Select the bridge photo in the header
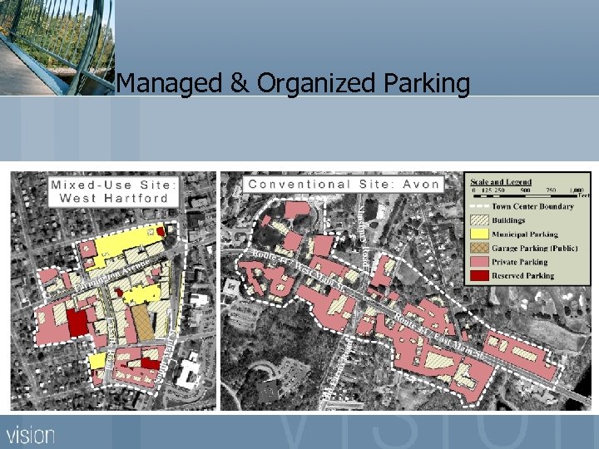 point(57,47)
